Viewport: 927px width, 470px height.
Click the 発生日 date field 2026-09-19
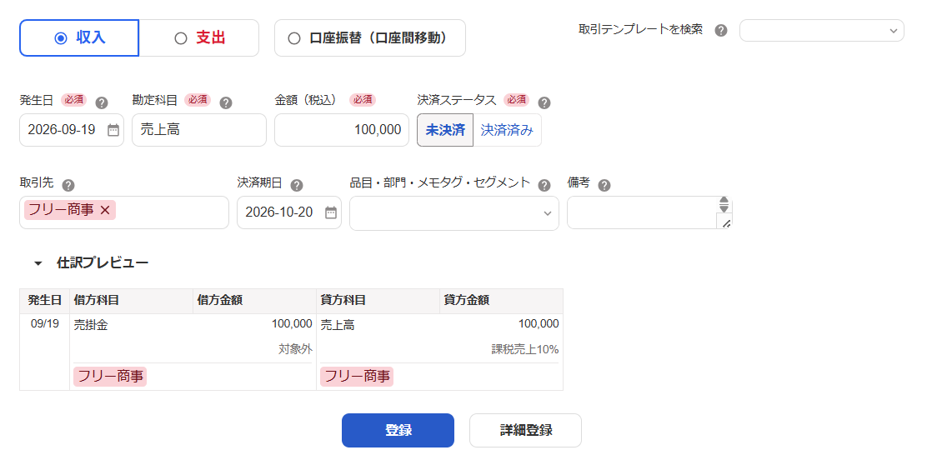72,130
